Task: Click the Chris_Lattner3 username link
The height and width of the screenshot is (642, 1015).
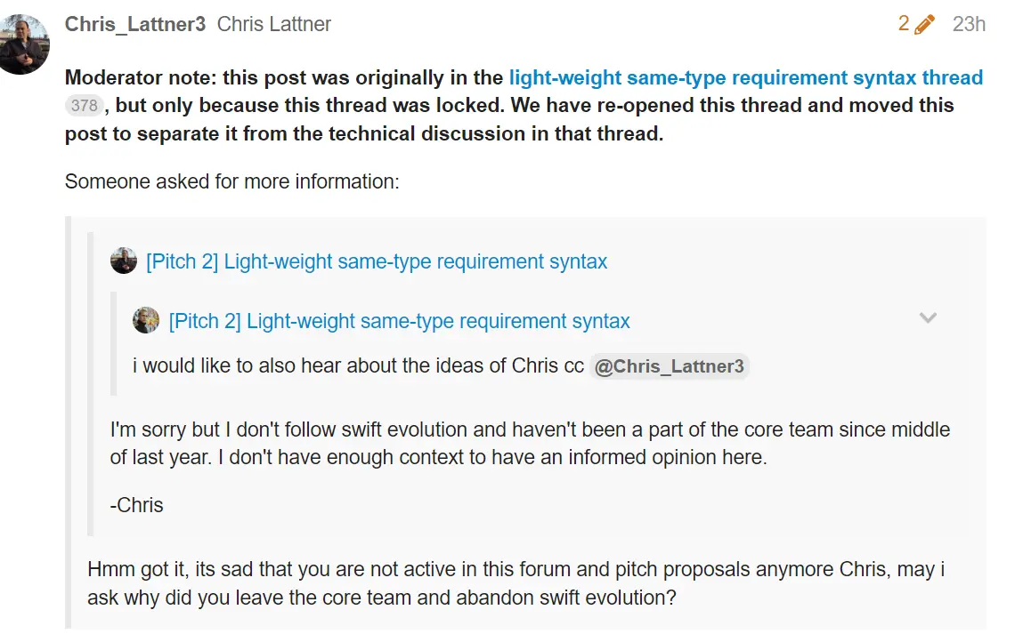Action: (x=134, y=24)
